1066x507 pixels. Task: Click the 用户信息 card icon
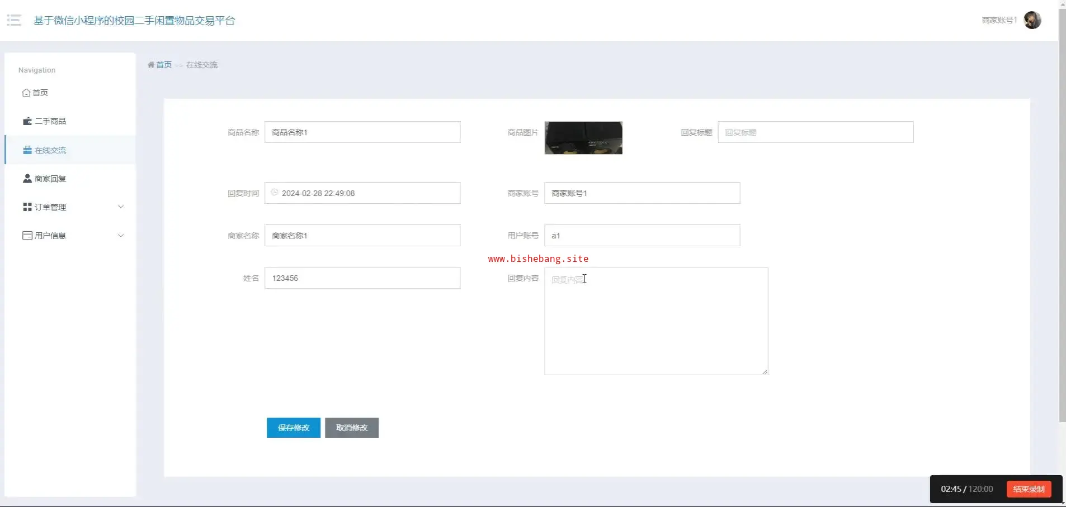(27, 236)
